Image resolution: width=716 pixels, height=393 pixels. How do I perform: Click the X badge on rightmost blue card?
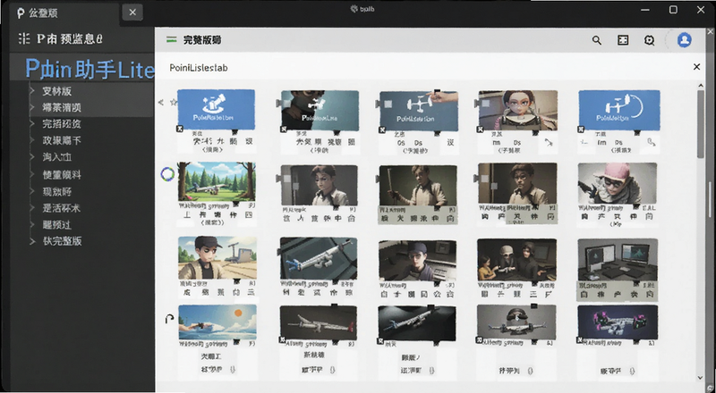(x=581, y=130)
